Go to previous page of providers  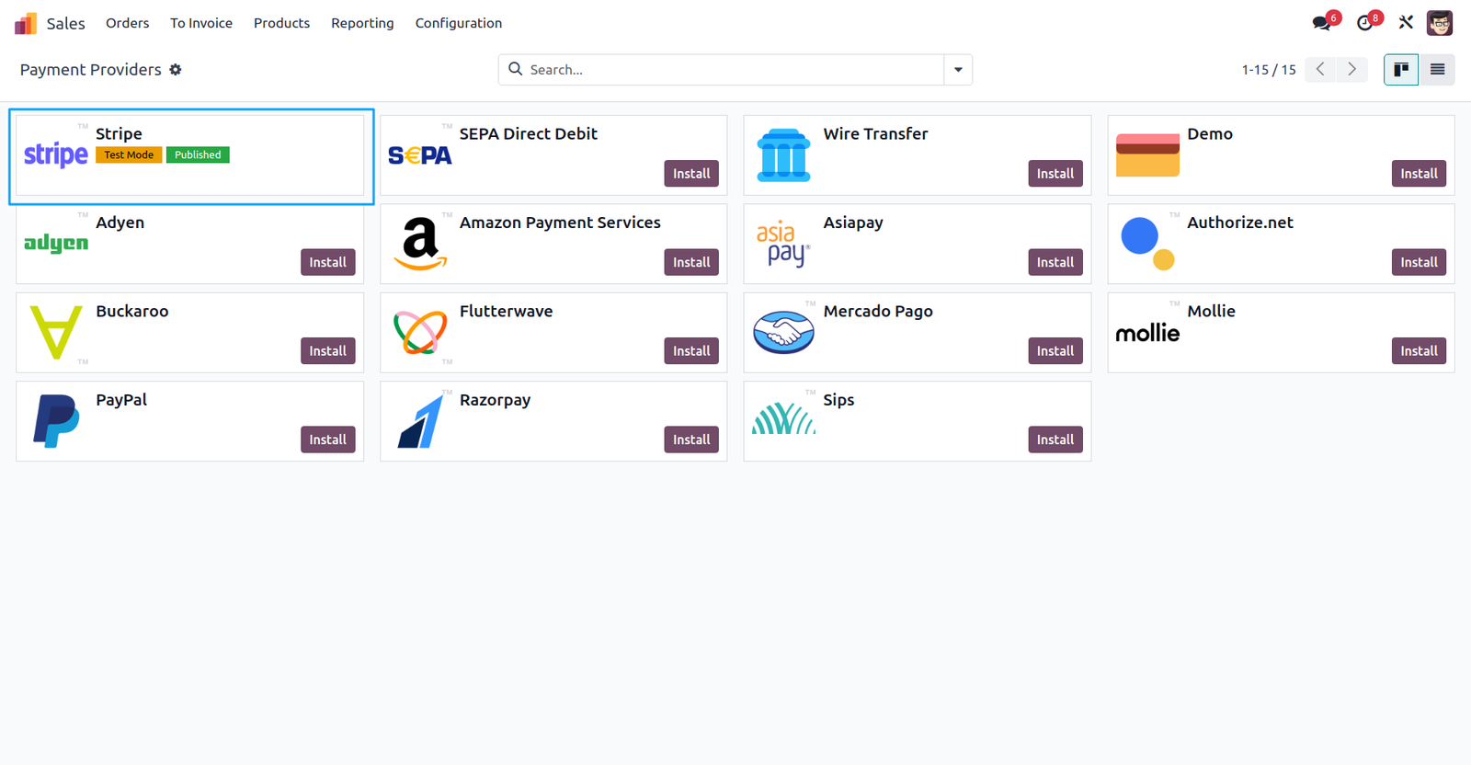(x=1320, y=70)
